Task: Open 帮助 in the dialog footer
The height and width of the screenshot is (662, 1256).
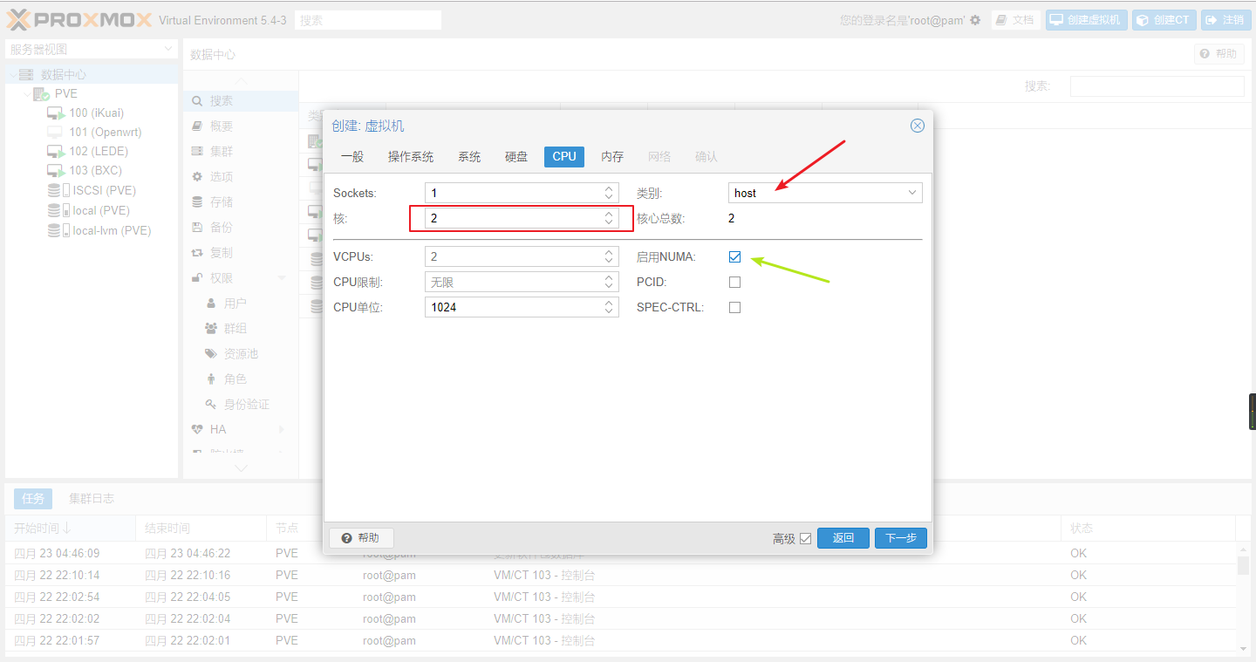Action: (x=361, y=538)
